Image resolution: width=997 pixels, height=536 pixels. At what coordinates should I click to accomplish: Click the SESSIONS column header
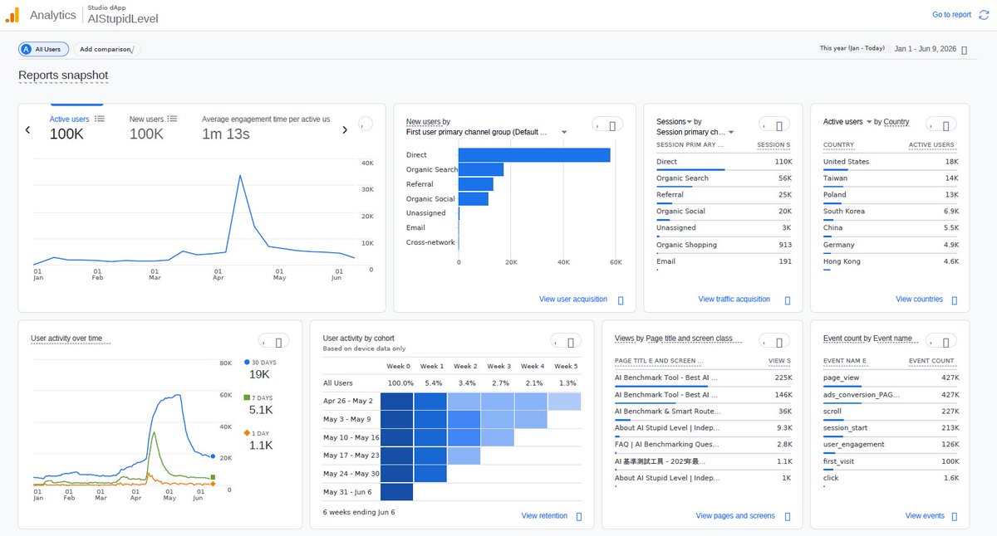pyautogui.click(x=774, y=145)
